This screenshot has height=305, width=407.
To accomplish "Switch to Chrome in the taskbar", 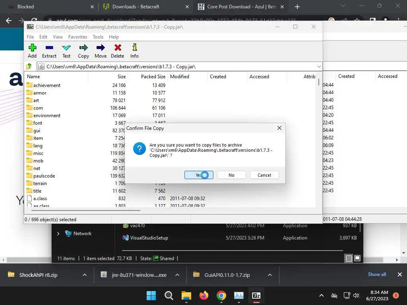I will point(221,295).
